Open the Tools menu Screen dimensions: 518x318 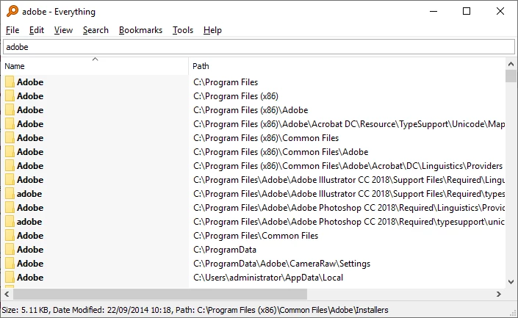pos(183,30)
